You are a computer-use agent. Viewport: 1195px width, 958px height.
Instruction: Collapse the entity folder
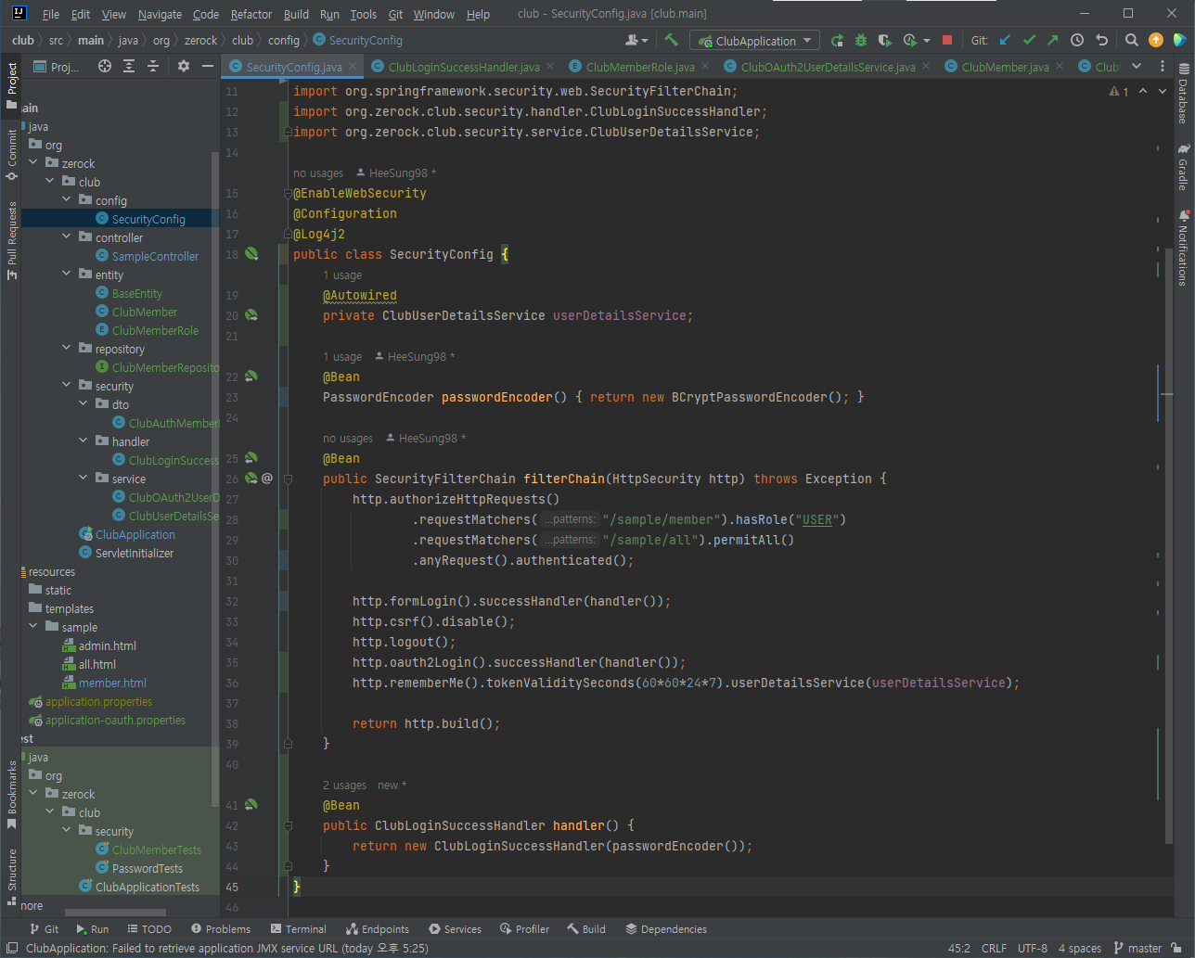click(67, 274)
